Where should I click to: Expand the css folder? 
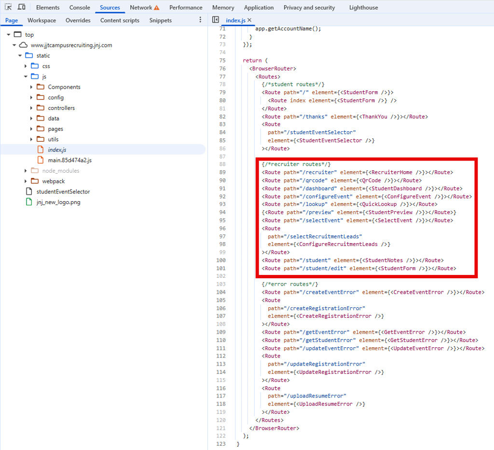click(26, 66)
